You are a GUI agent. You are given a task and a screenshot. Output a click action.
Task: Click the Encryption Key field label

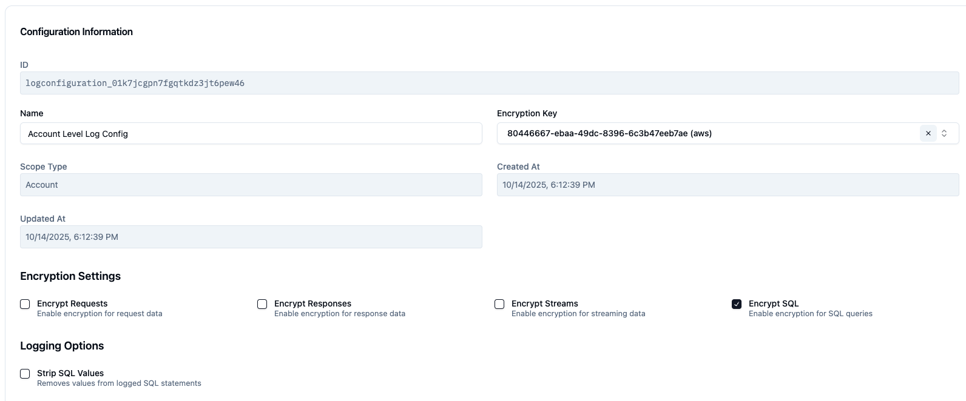(x=527, y=113)
